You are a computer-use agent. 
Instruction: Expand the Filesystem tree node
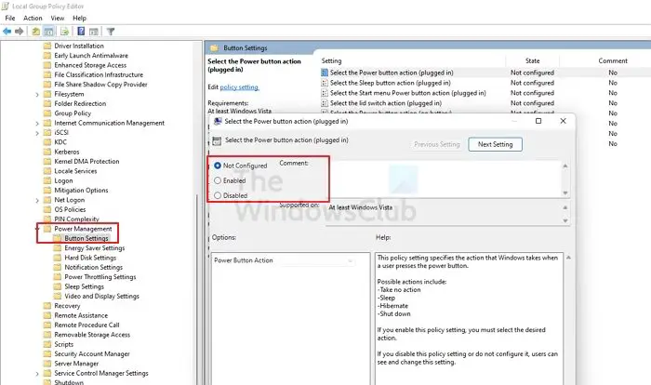coord(37,94)
